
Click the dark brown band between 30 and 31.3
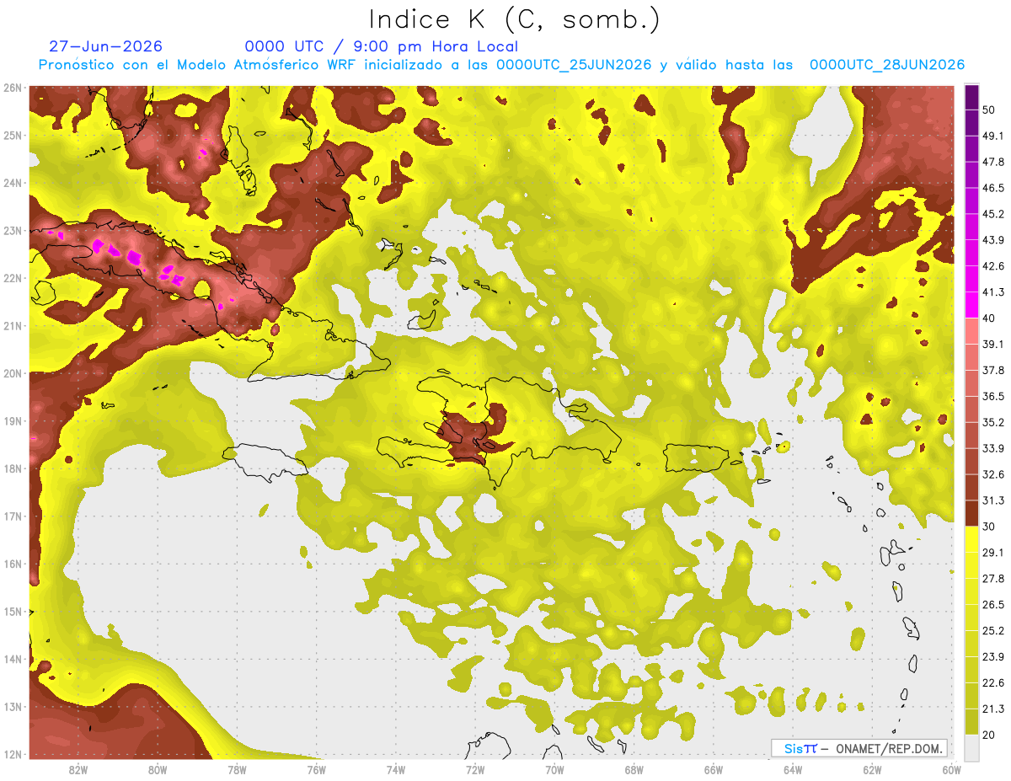tap(971, 513)
